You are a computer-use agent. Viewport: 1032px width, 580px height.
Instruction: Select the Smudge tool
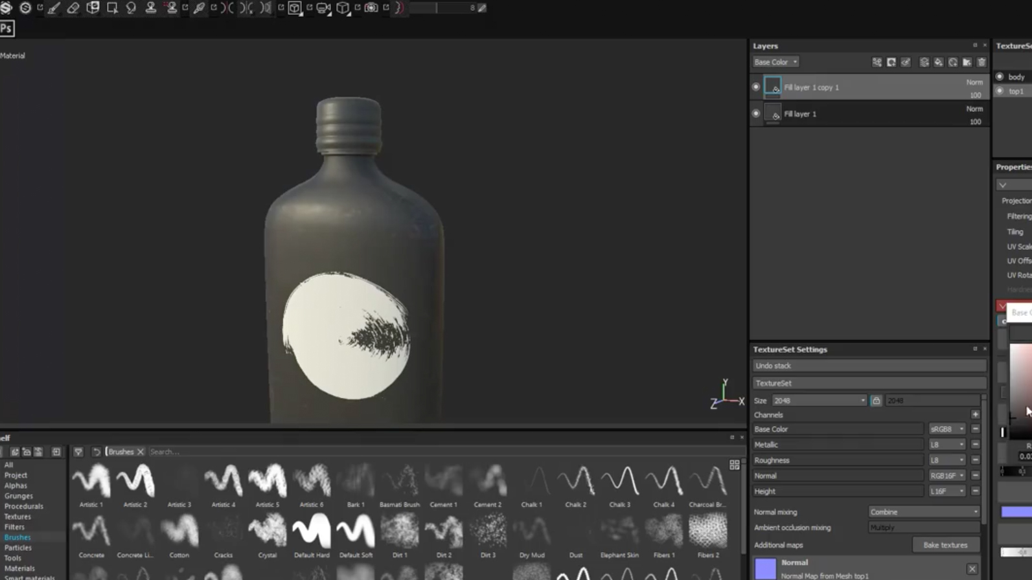(x=132, y=8)
